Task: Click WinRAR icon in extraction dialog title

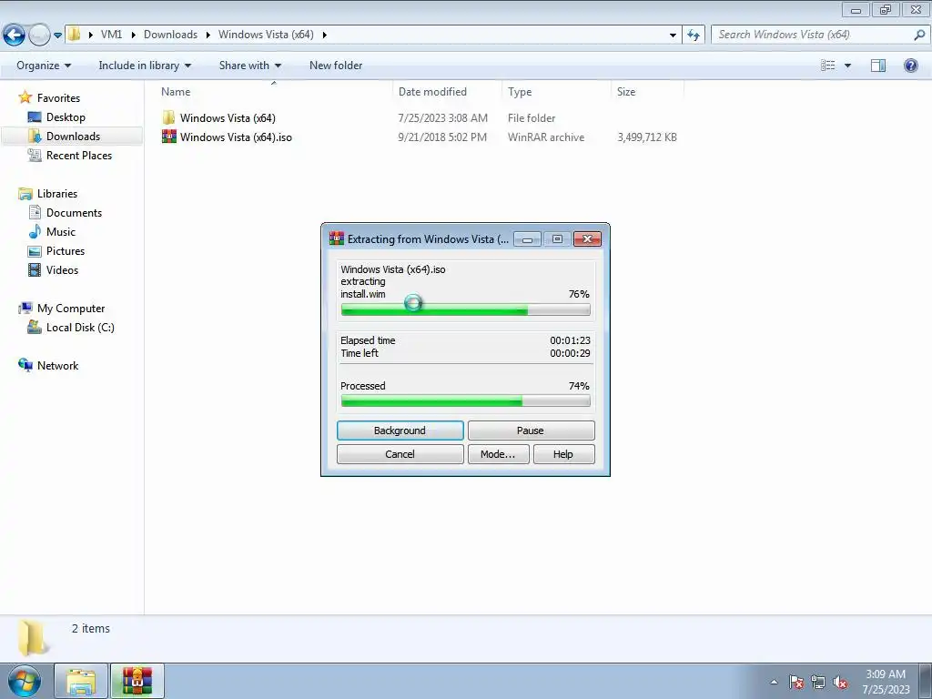Action: point(337,238)
